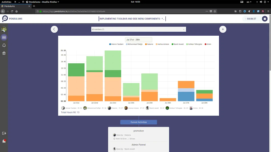
Task: Click the back arrow above the chart
Action: pos(54,29)
